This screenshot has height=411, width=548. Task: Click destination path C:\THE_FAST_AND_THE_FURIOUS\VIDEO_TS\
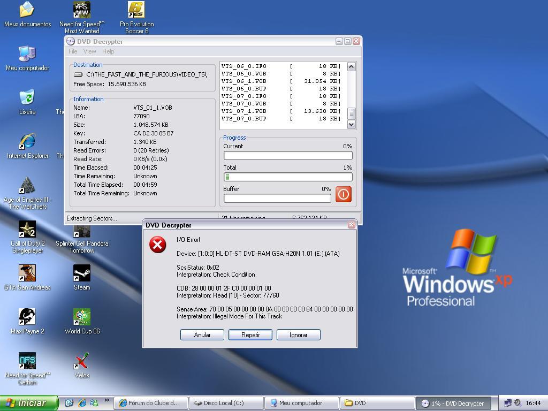tap(147, 74)
